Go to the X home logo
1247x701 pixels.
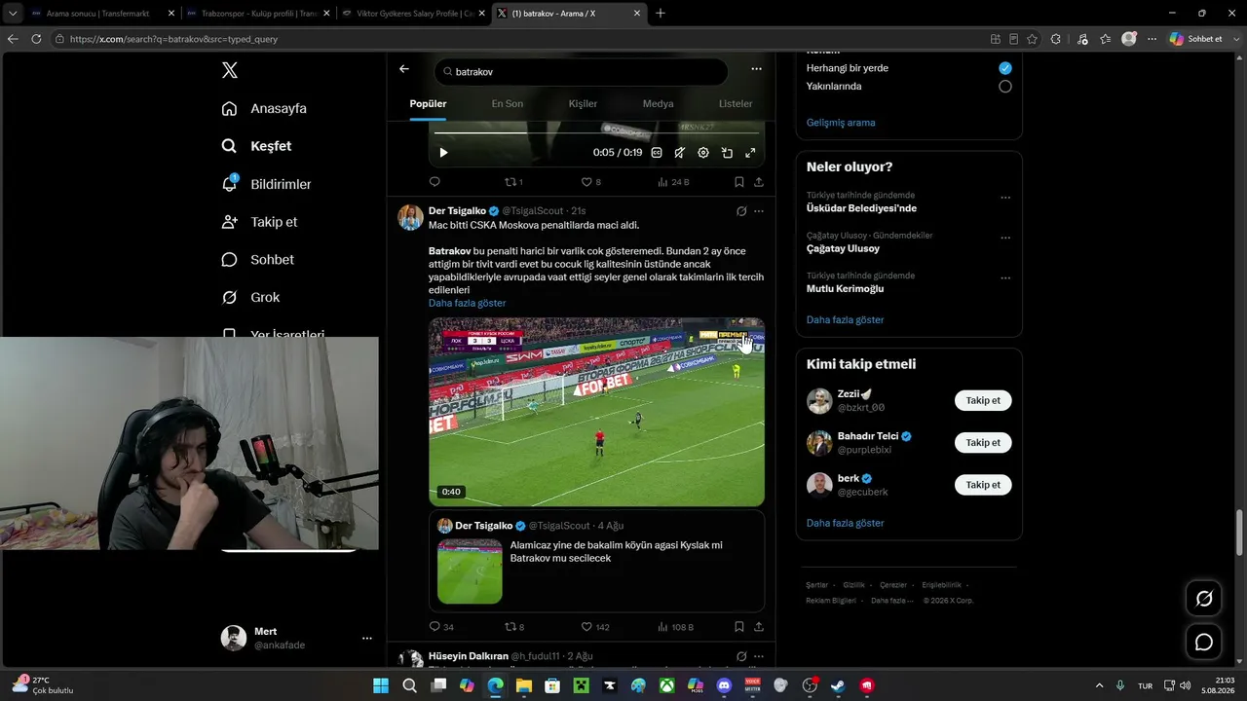229,70
